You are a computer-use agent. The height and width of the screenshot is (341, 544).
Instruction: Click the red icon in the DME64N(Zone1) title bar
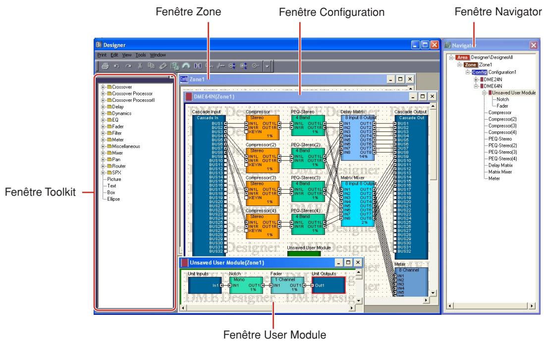tap(189, 96)
